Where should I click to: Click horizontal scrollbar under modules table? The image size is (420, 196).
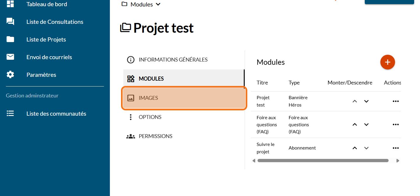(323, 161)
